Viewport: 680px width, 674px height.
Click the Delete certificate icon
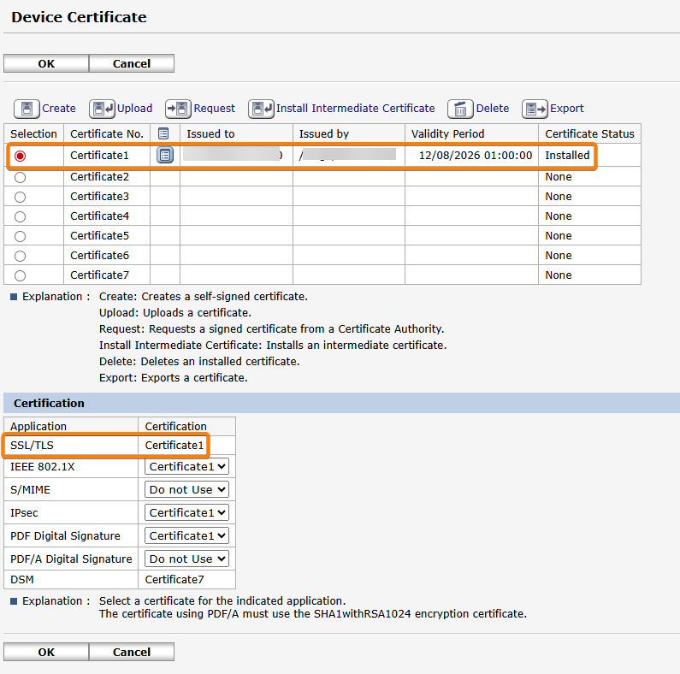pos(460,109)
